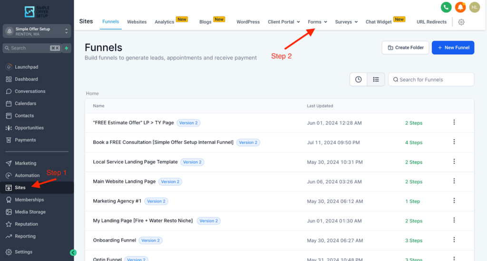The width and height of the screenshot is (487, 261).
Task: Open options menu for Book a FREE Consultation
Action: click(x=454, y=142)
